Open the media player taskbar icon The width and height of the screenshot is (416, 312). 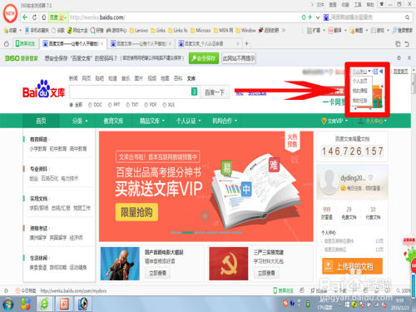(x=82, y=304)
